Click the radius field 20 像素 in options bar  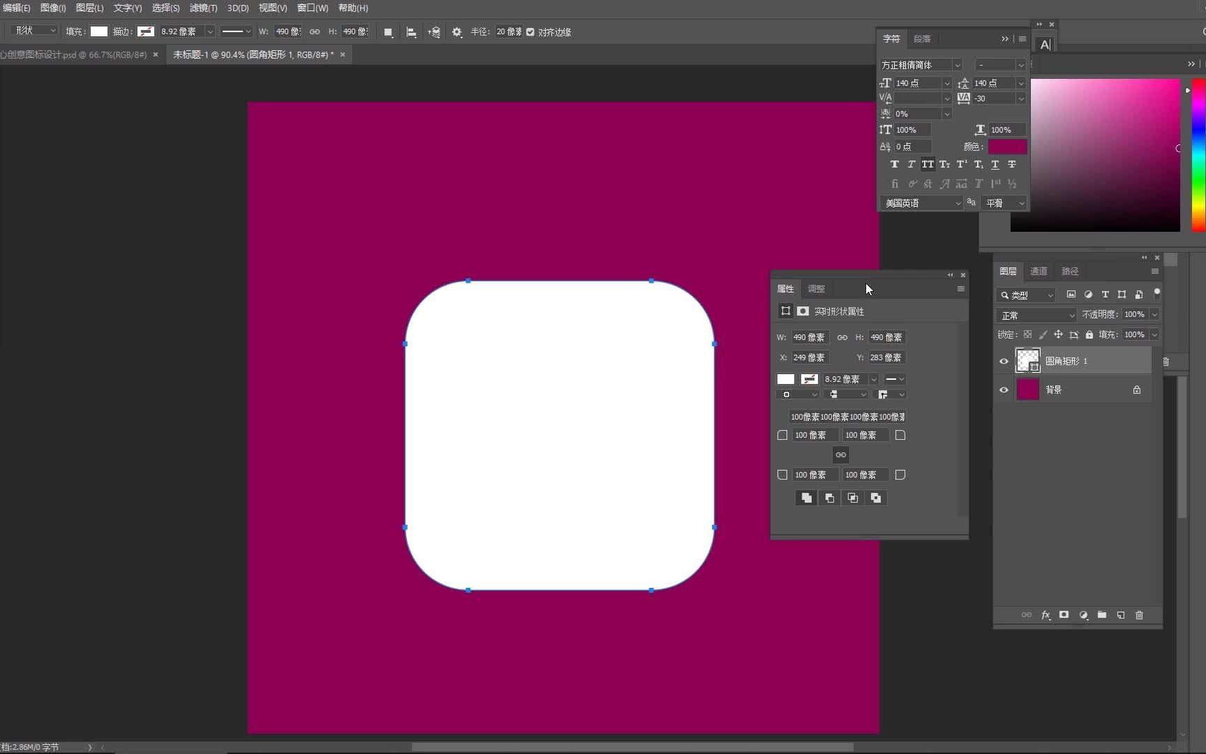(509, 32)
